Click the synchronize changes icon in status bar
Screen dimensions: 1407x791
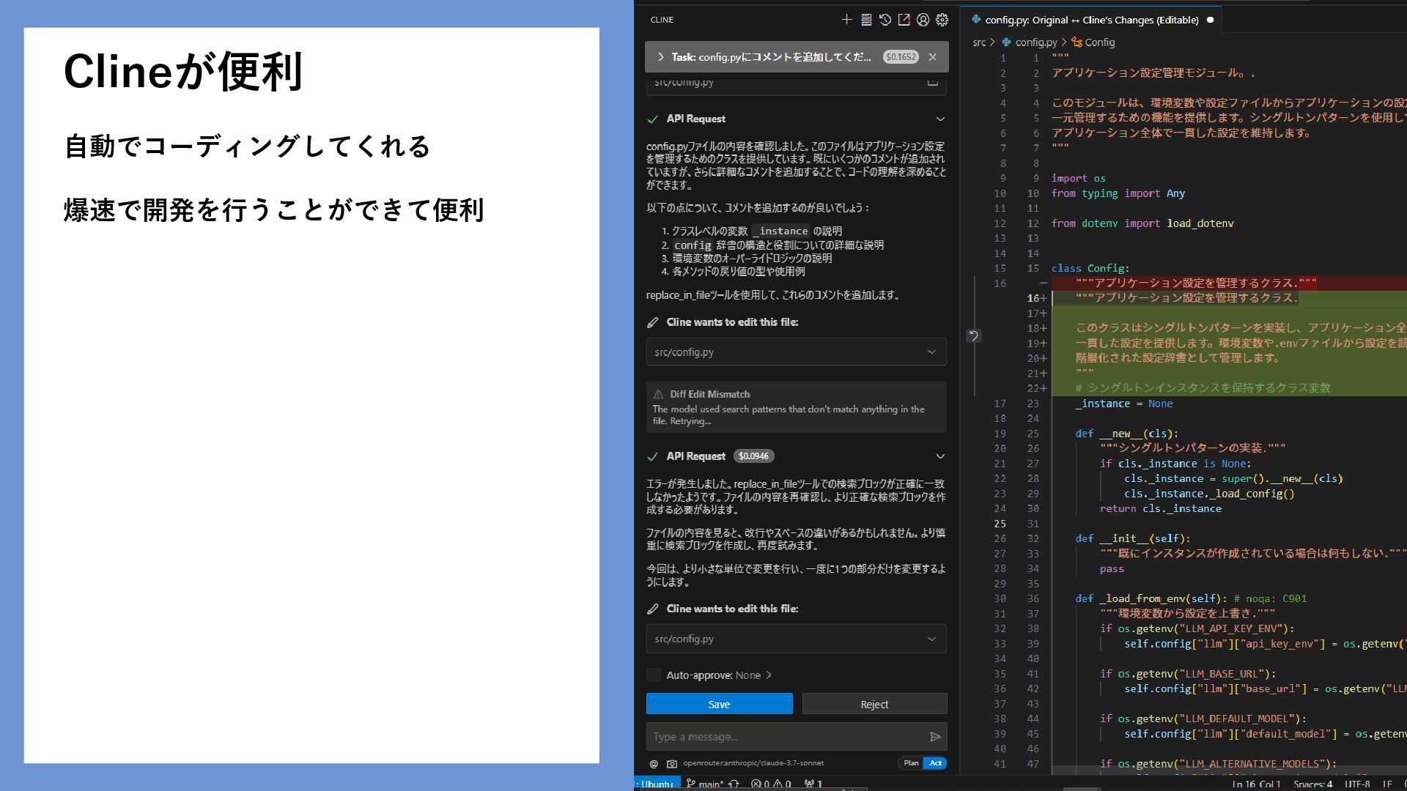734,784
